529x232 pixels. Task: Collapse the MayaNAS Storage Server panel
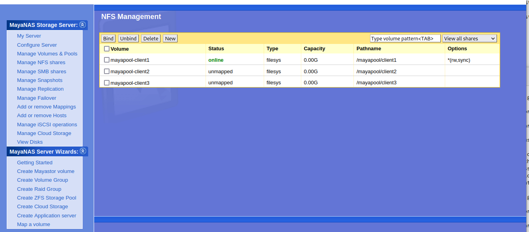click(x=82, y=25)
